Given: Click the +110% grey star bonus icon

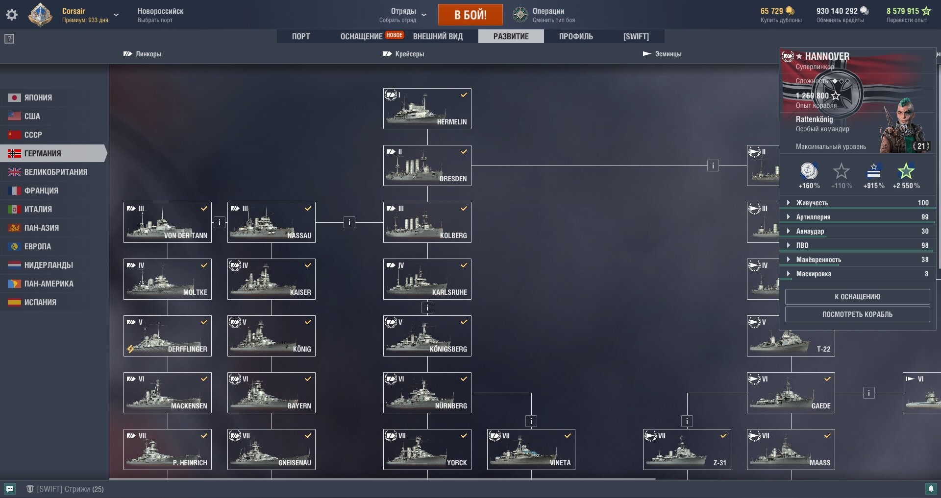Looking at the screenshot, I should (x=842, y=171).
